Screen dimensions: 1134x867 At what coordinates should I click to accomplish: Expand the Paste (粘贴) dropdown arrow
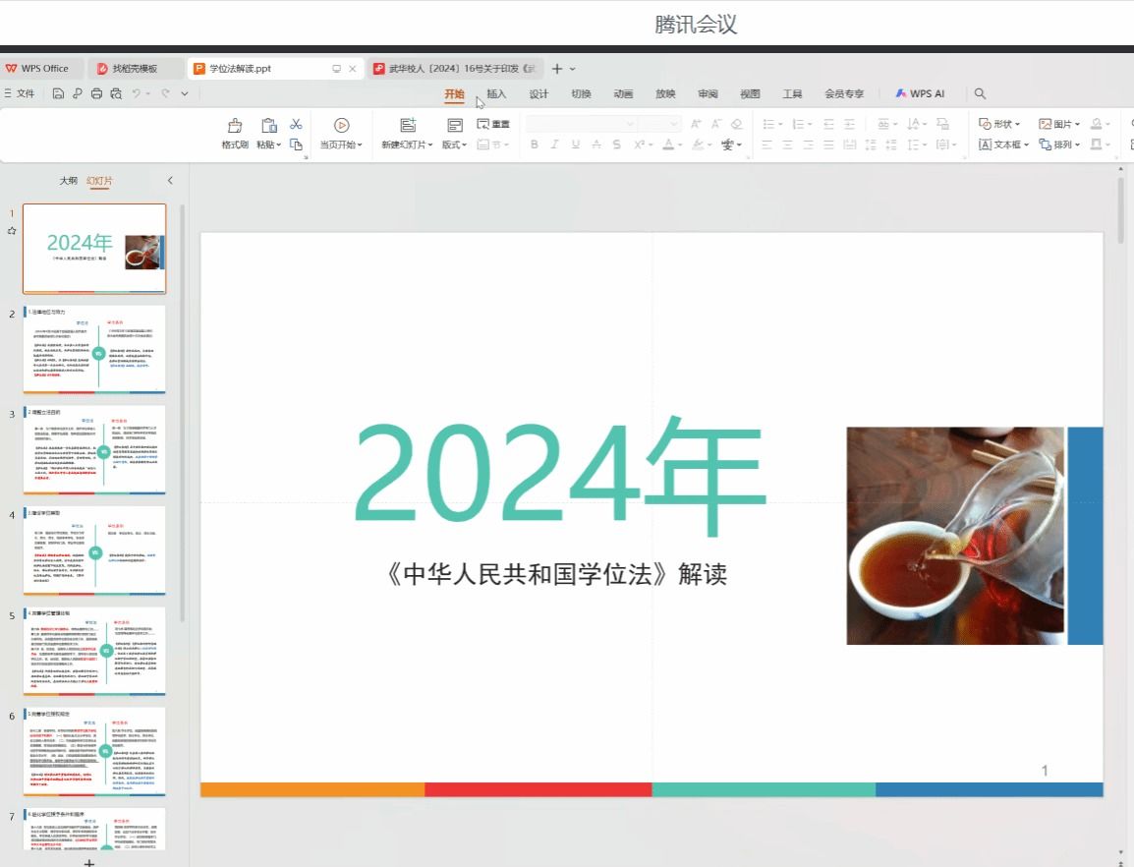(278, 144)
